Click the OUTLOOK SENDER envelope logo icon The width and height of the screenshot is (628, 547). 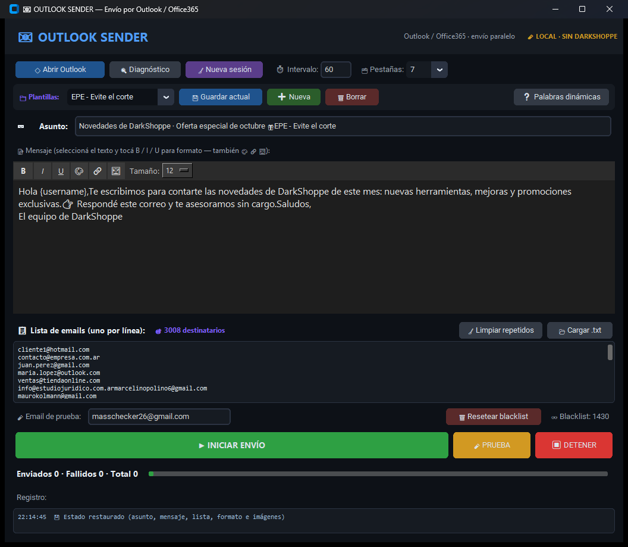click(x=25, y=37)
